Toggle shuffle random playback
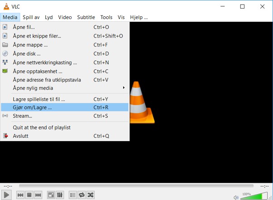 click(x=91, y=195)
